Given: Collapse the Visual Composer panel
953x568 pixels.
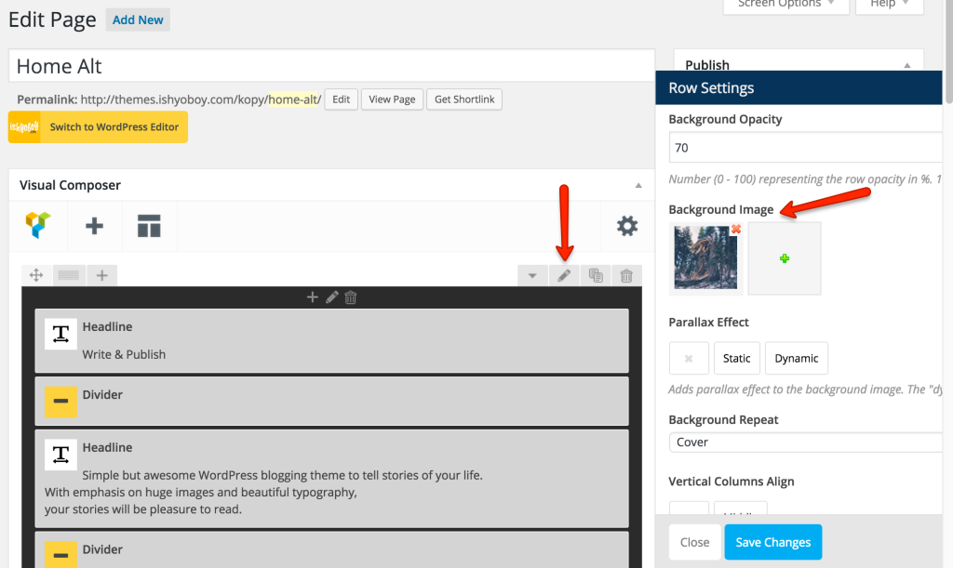Looking at the screenshot, I should pyautogui.click(x=638, y=186).
